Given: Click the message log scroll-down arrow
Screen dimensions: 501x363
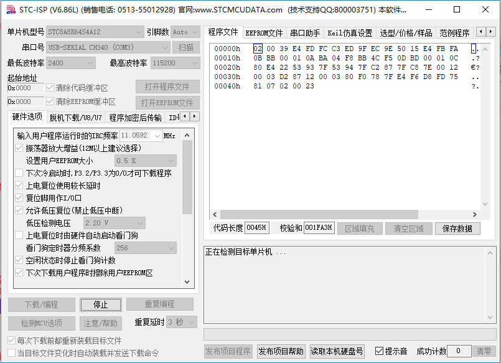Looking at the screenshot, I should (x=490, y=318).
